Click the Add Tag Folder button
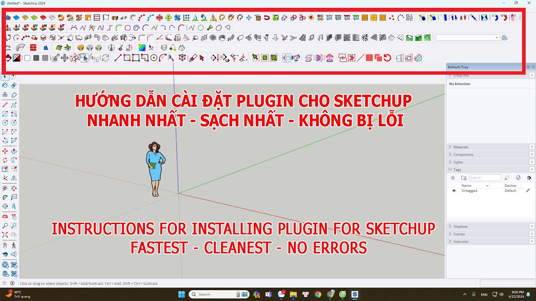This screenshot has height=301, width=536. tap(464, 178)
